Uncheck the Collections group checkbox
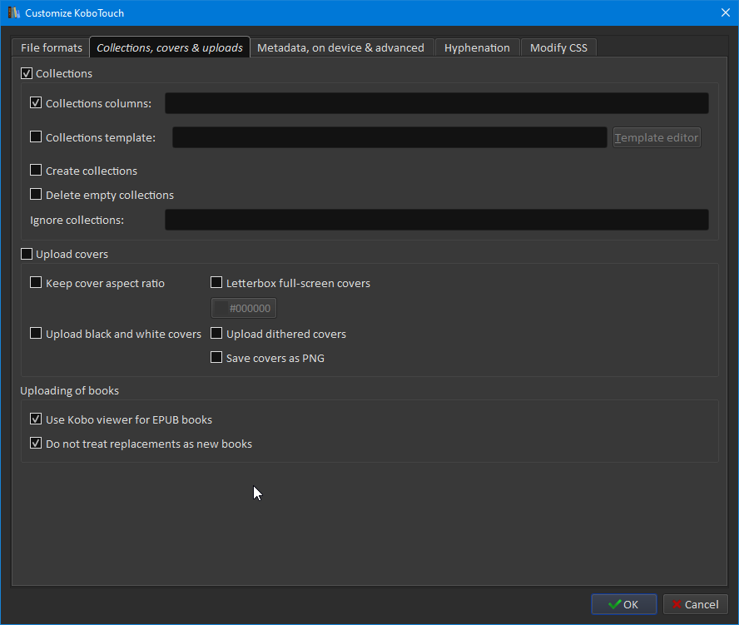 click(x=27, y=73)
